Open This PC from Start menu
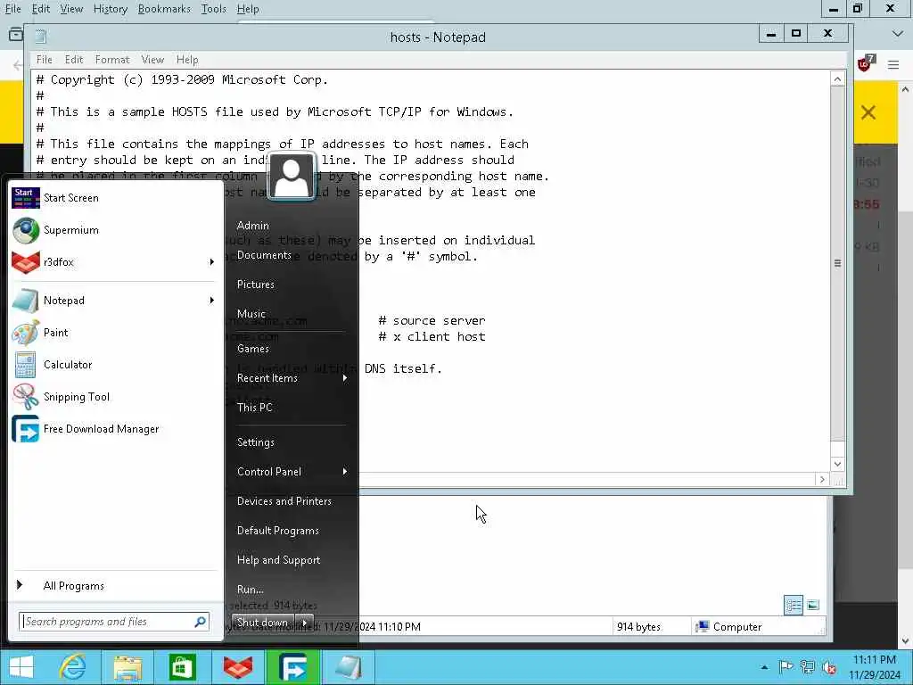Viewport: 913px width, 685px height. click(255, 408)
